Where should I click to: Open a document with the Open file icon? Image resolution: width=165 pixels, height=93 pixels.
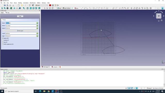coord(5,5)
